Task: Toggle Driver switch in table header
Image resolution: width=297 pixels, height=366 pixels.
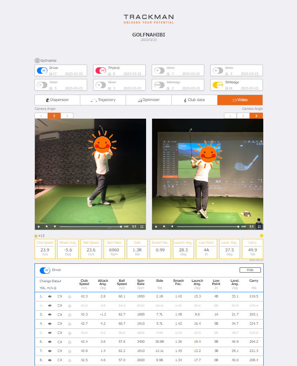Action: (45, 270)
